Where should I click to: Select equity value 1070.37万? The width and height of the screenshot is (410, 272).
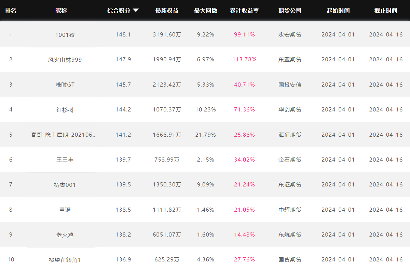[x=167, y=109]
